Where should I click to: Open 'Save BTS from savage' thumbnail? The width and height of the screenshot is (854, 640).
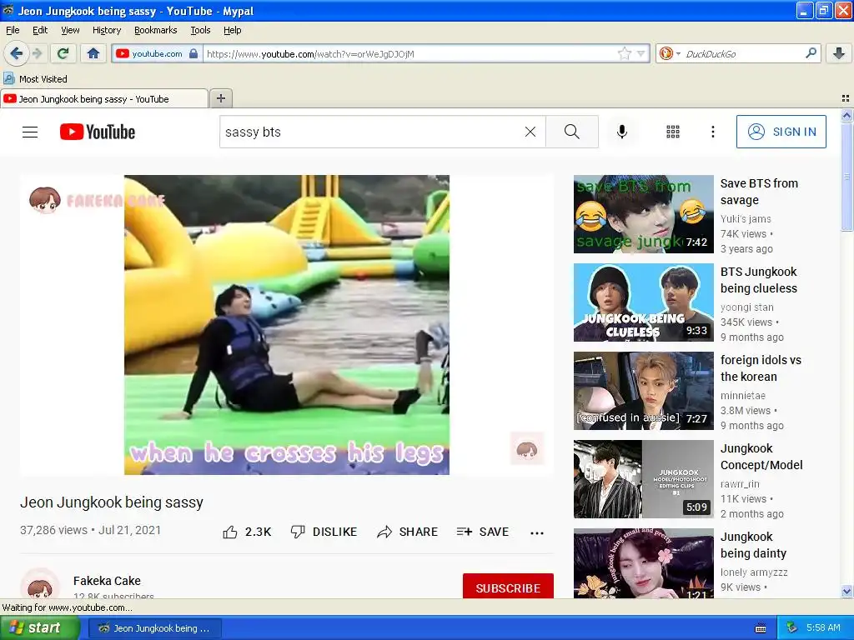pyautogui.click(x=643, y=214)
